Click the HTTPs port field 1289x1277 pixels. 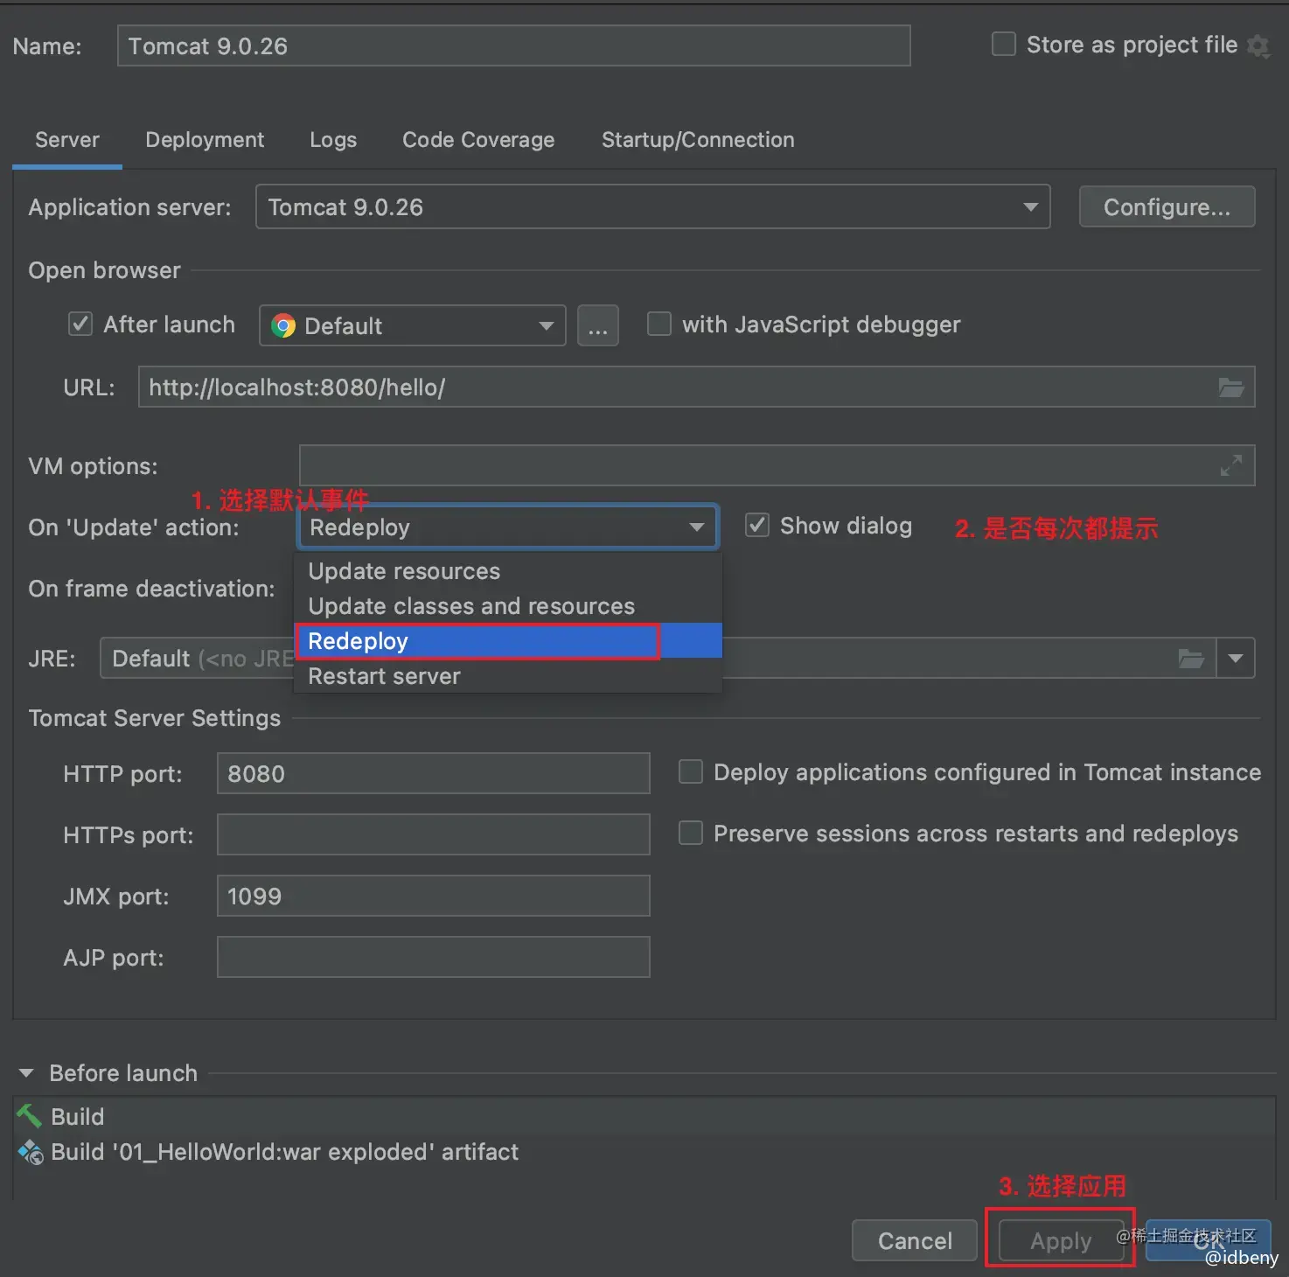click(x=434, y=834)
